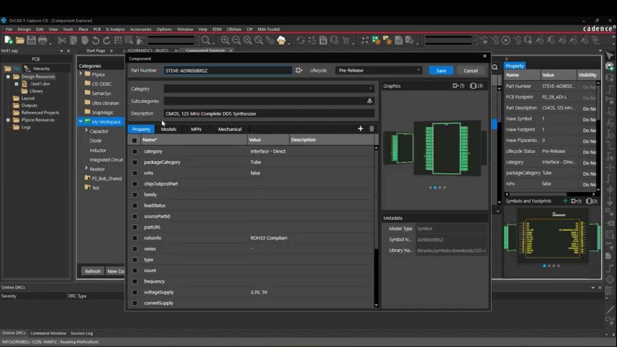This screenshot has height=347, width=617.
Task: Click the search magnifier toolbar icon
Action: (x=206, y=40)
